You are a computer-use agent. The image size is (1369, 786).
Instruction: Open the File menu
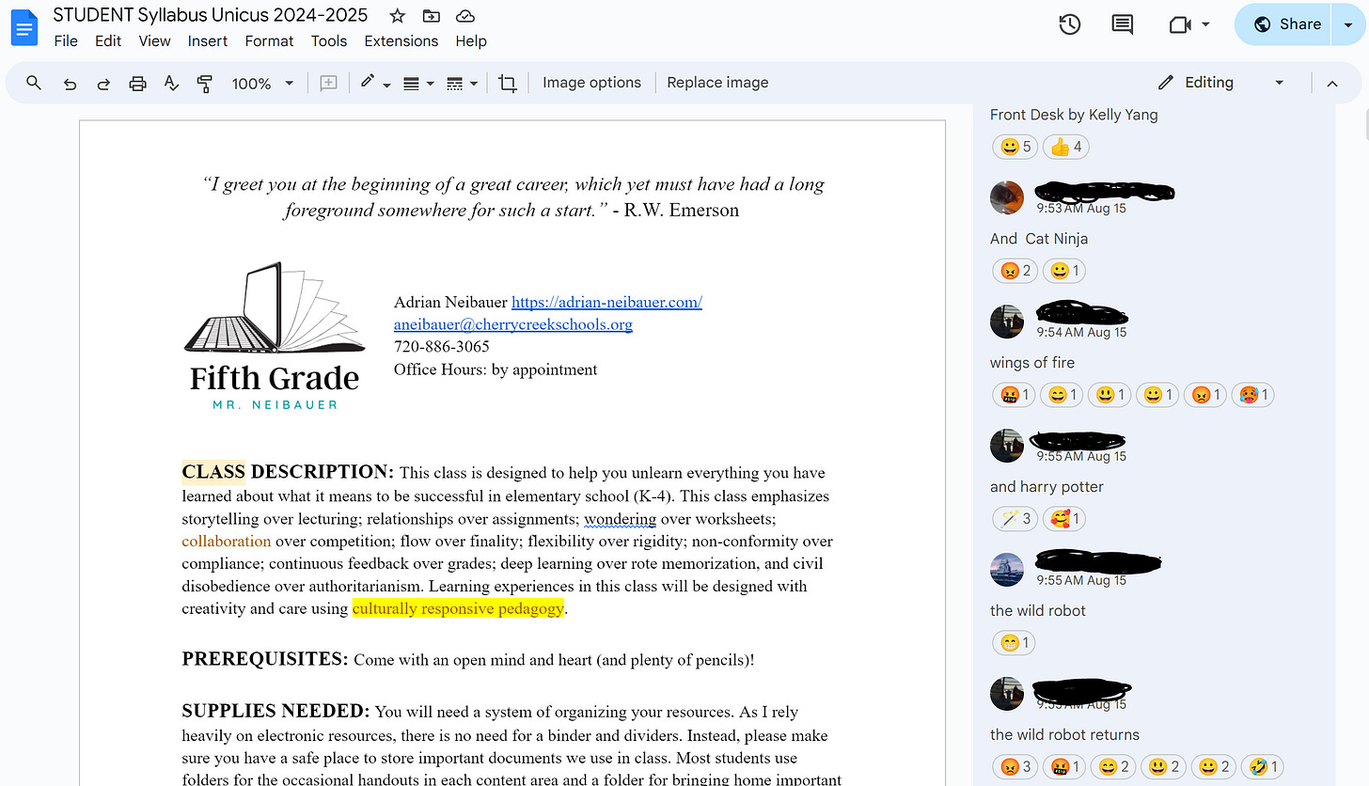click(66, 40)
